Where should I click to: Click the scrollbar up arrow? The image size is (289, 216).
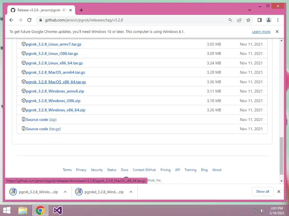[281, 40]
